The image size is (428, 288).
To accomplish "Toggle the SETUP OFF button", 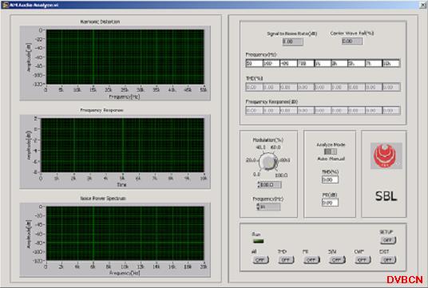I will click(388, 240).
